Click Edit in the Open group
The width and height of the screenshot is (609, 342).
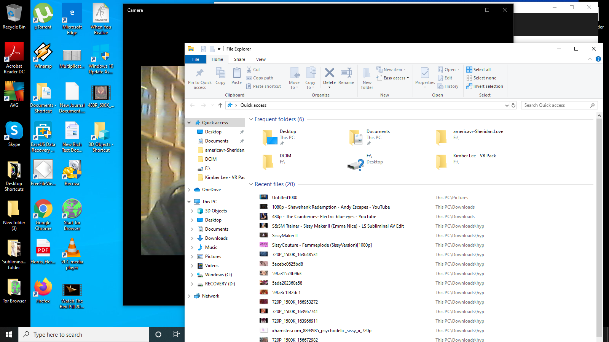click(445, 78)
